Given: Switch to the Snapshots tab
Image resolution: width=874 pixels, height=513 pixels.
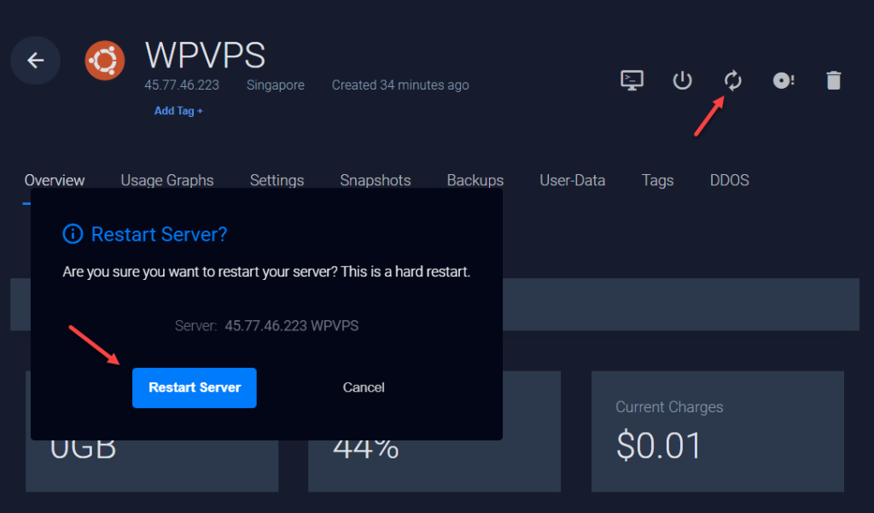Looking at the screenshot, I should pos(376,180).
